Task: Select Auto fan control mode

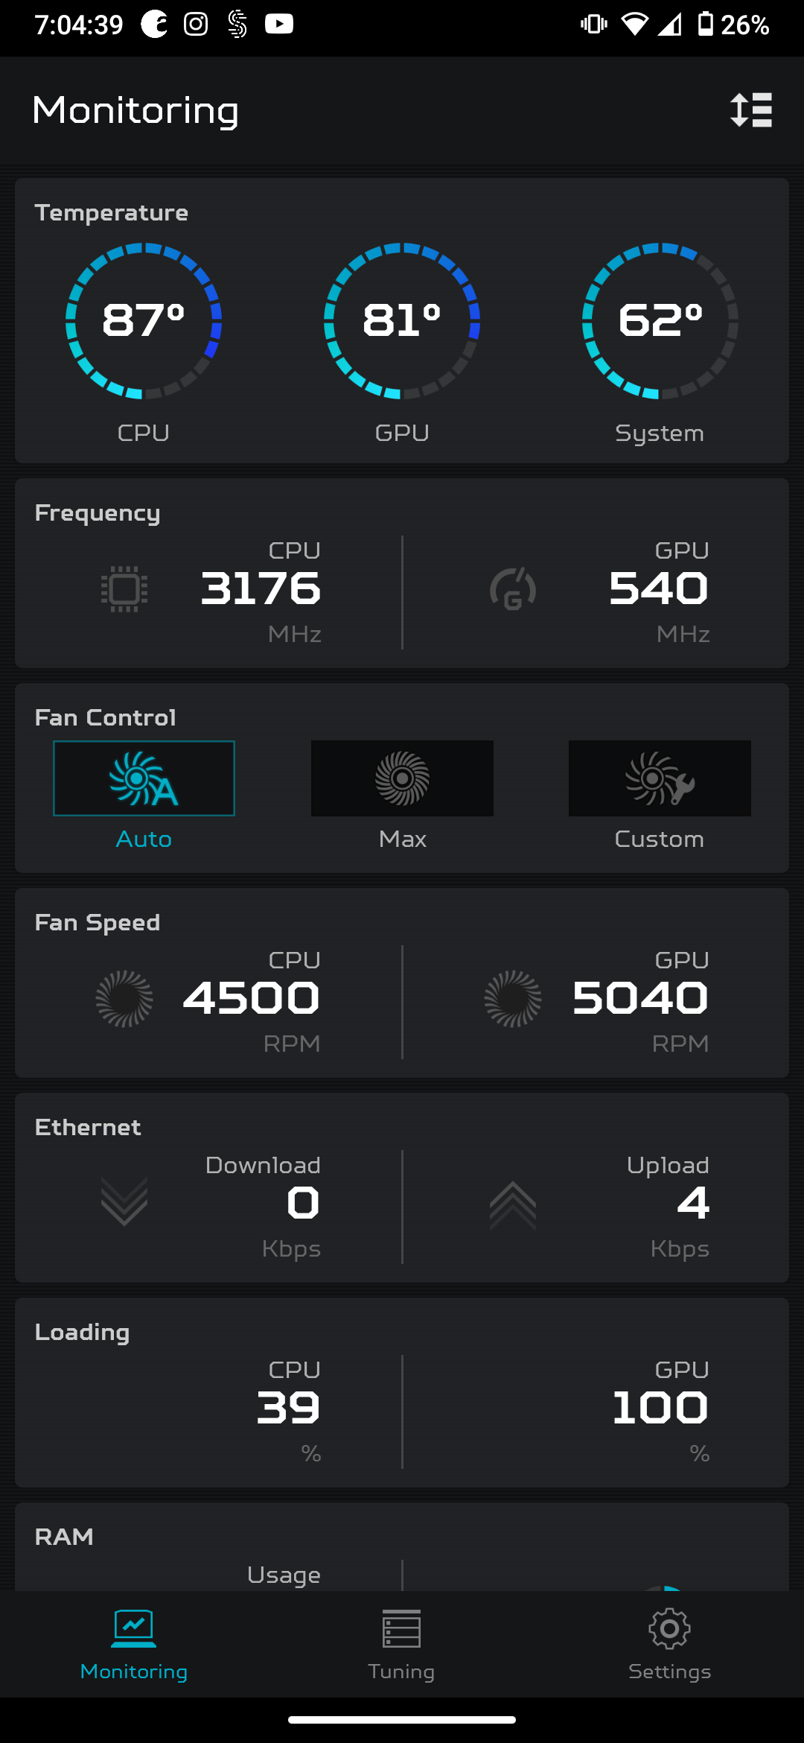Action: click(x=144, y=779)
